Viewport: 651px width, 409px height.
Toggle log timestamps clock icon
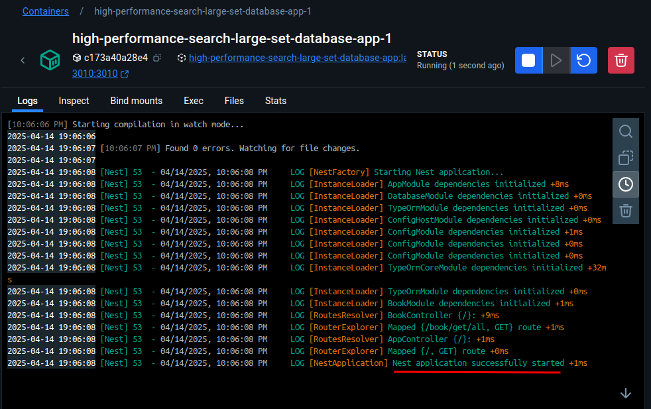pos(626,184)
